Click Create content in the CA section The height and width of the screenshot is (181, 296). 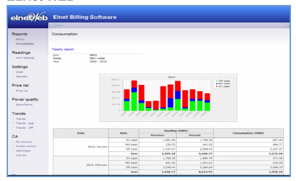(26, 146)
